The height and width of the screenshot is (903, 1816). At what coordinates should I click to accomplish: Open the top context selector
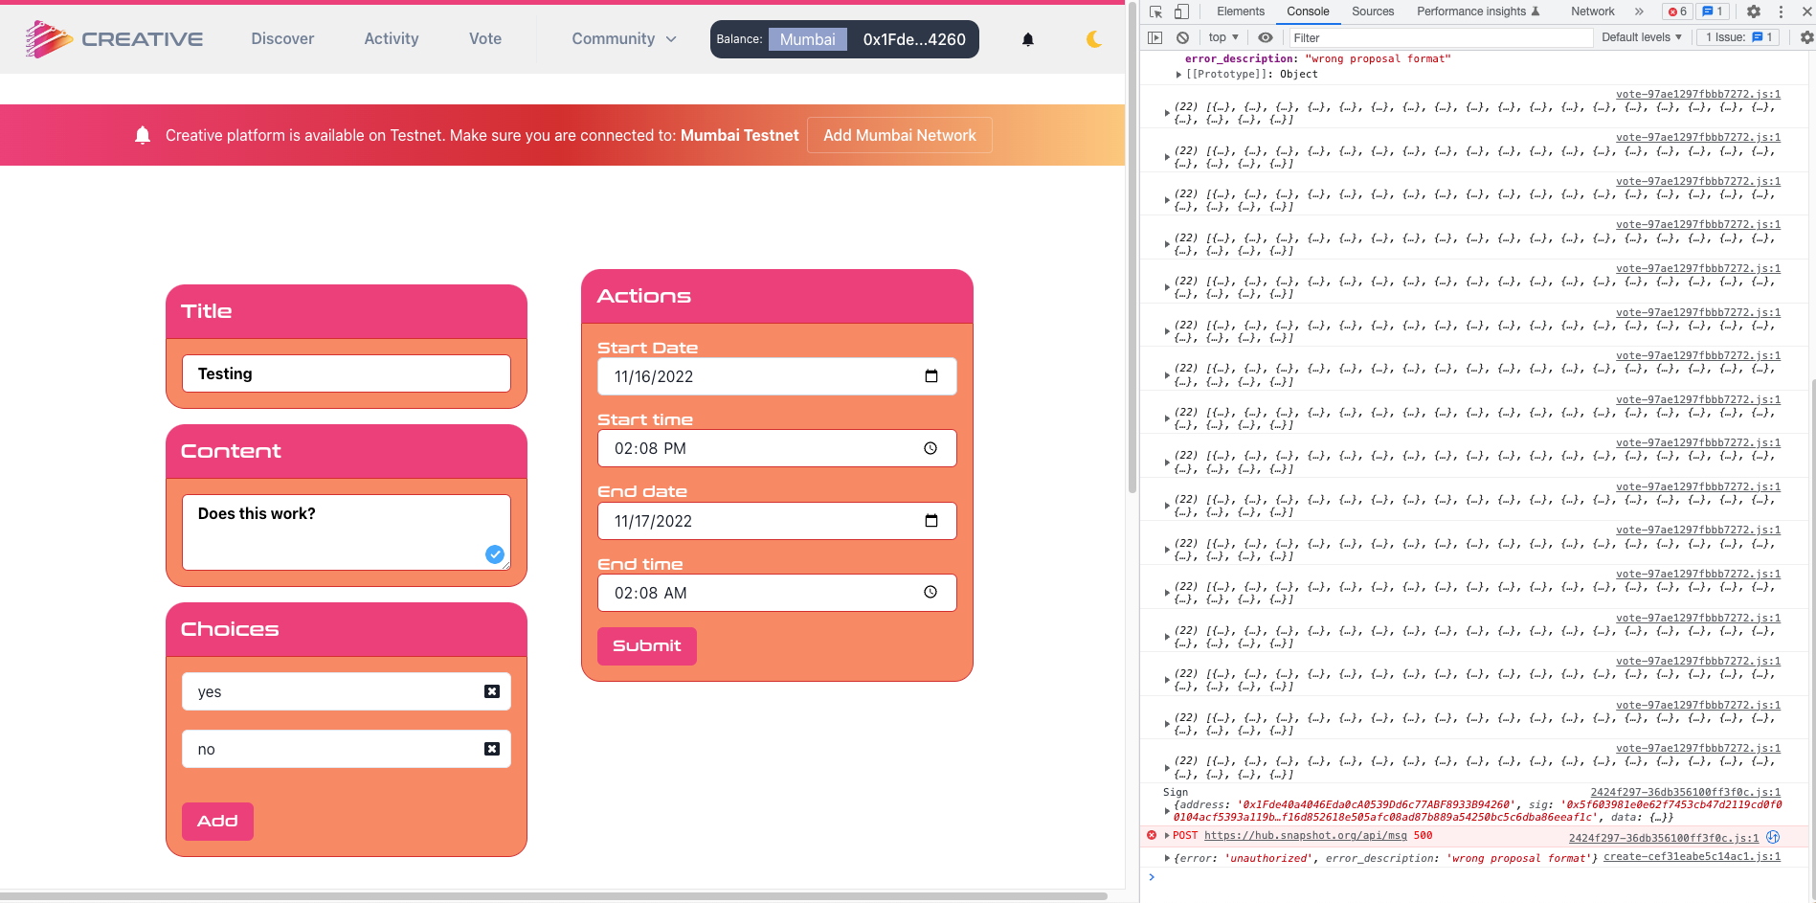1223,37
